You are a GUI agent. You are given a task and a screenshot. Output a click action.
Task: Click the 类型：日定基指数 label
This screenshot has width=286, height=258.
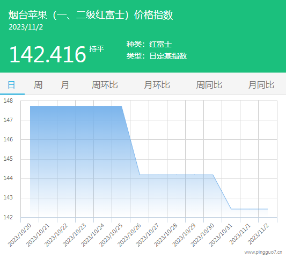pyautogui.click(x=157, y=56)
